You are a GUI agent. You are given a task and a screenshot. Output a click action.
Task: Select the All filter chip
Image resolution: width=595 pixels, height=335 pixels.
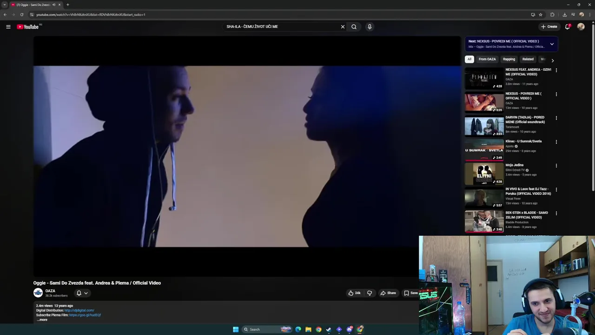pyautogui.click(x=469, y=60)
